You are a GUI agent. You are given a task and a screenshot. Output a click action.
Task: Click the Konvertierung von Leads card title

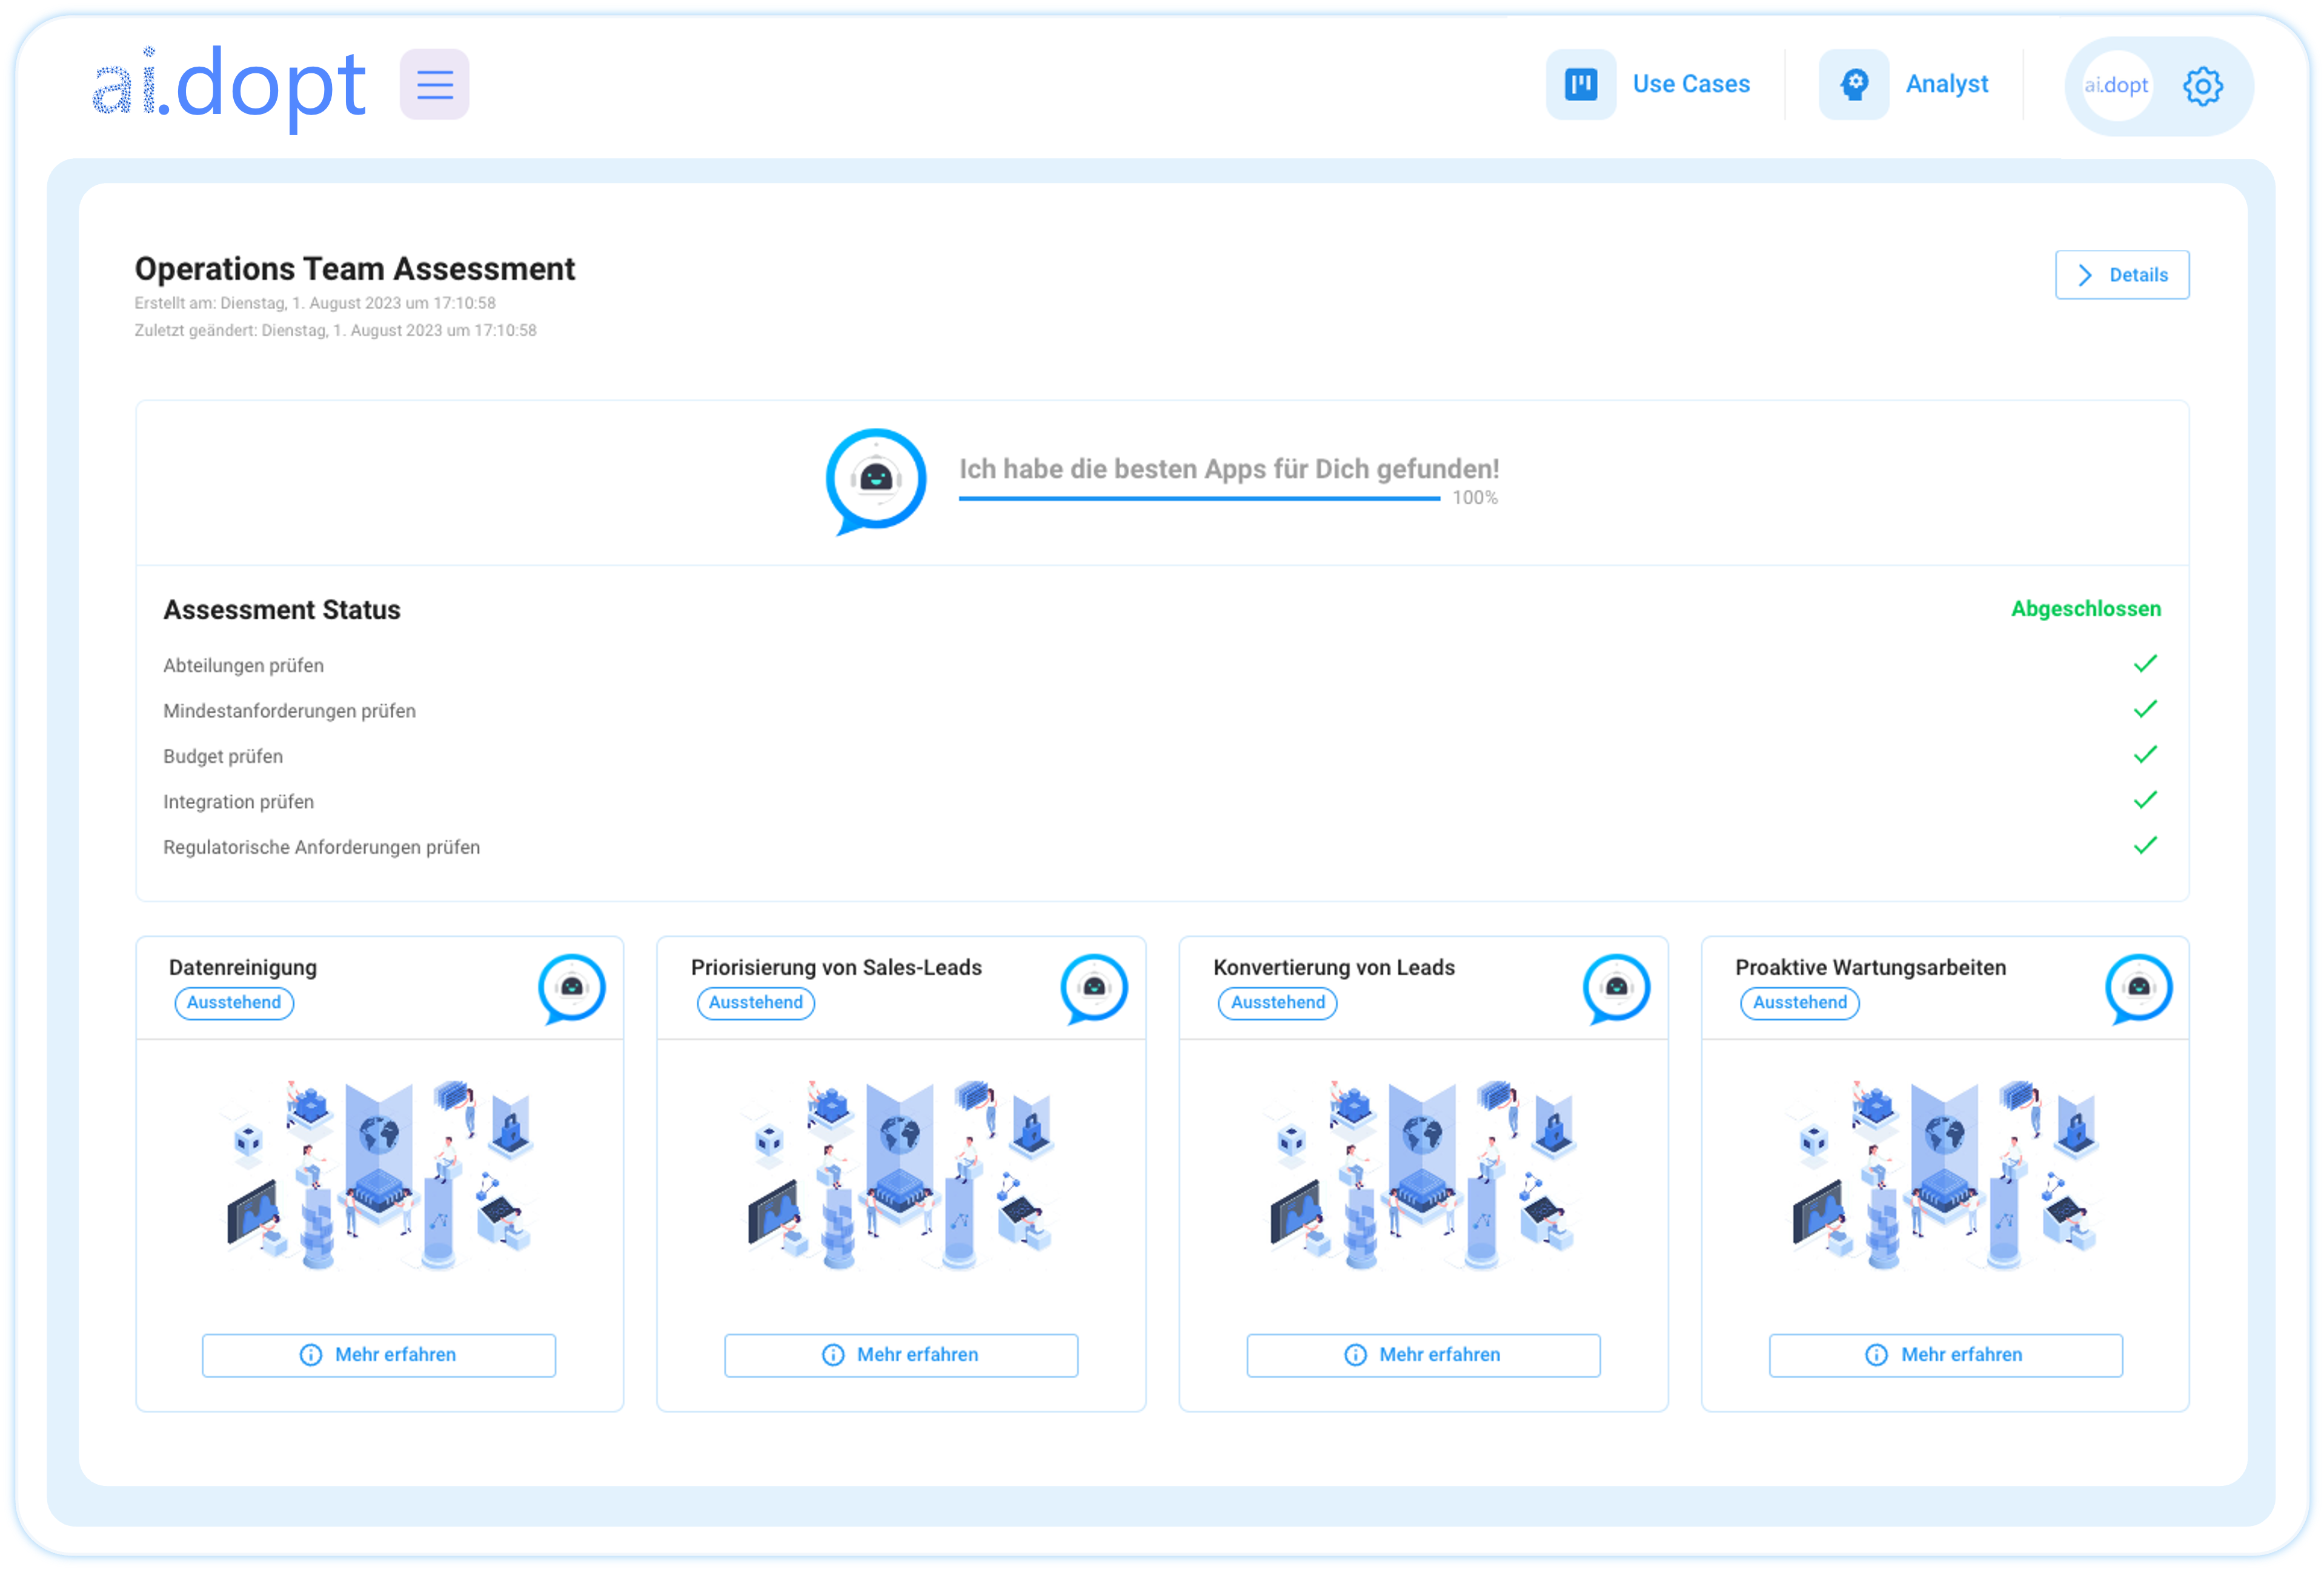coord(1334,968)
